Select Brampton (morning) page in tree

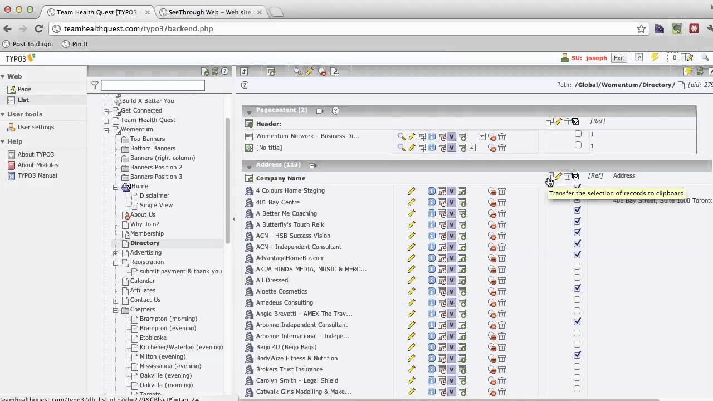click(168, 319)
